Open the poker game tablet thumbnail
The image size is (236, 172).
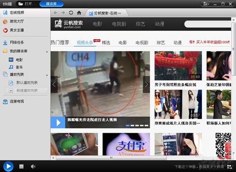pyautogui.click(x=74, y=144)
